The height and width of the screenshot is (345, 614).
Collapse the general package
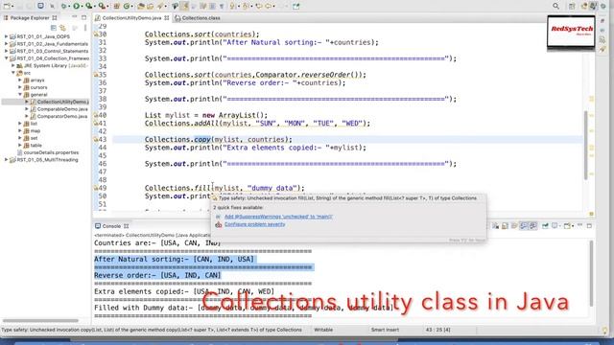(20, 95)
